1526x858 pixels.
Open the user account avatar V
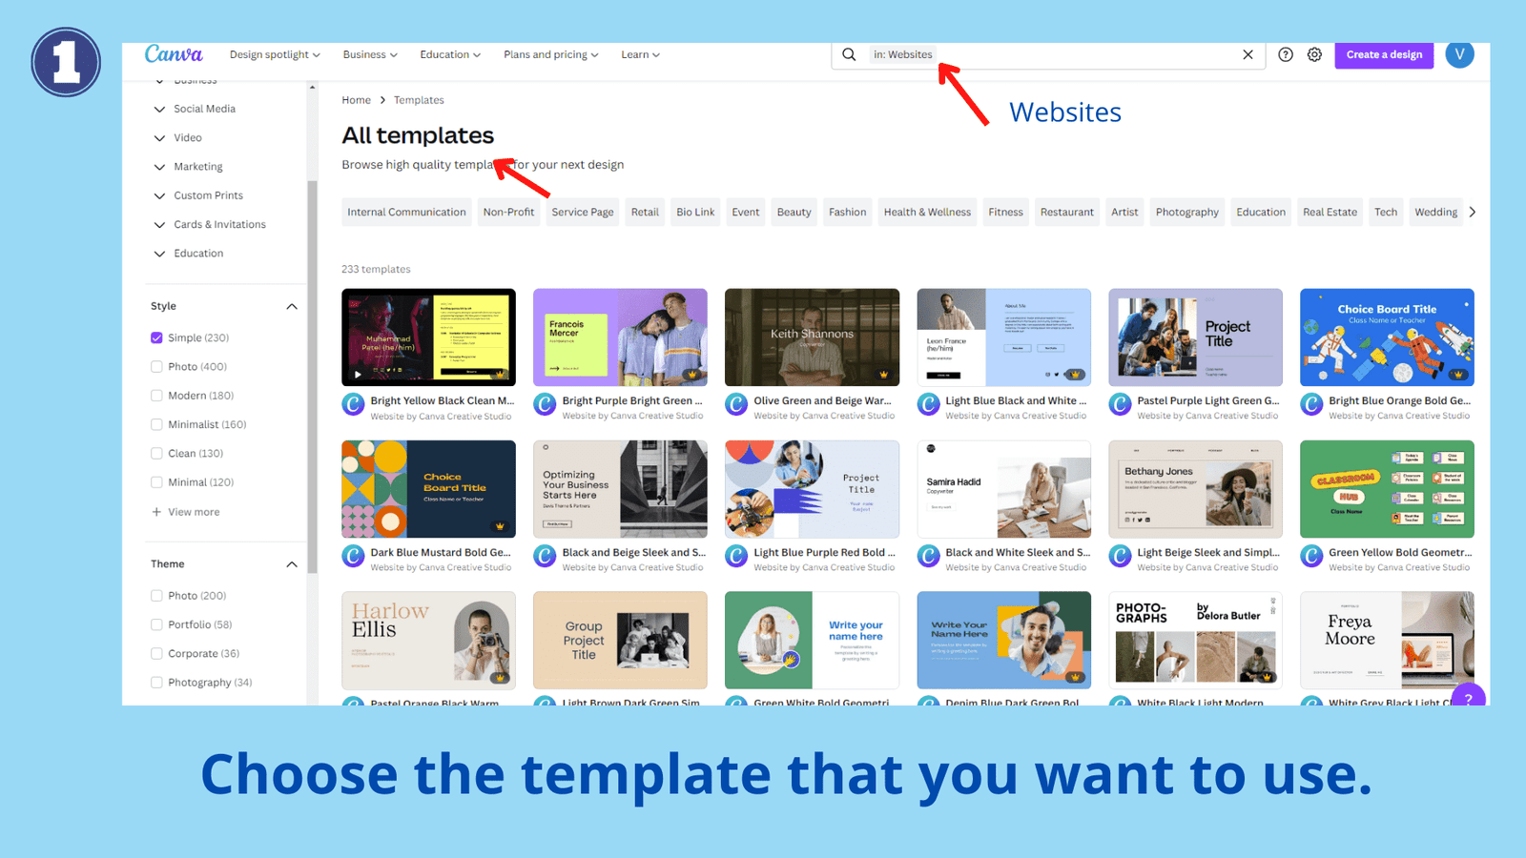point(1459,54)
